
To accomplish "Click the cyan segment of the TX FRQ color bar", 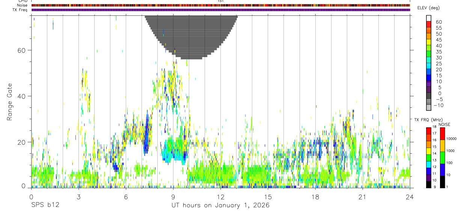I will point(428,165).
